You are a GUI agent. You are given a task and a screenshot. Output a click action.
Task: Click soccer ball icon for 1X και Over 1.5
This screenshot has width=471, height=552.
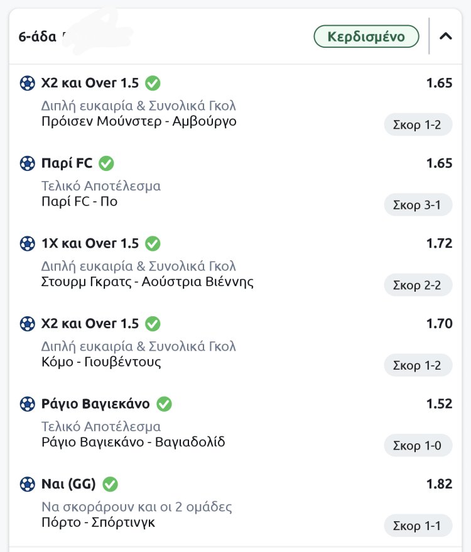[28, 243]
